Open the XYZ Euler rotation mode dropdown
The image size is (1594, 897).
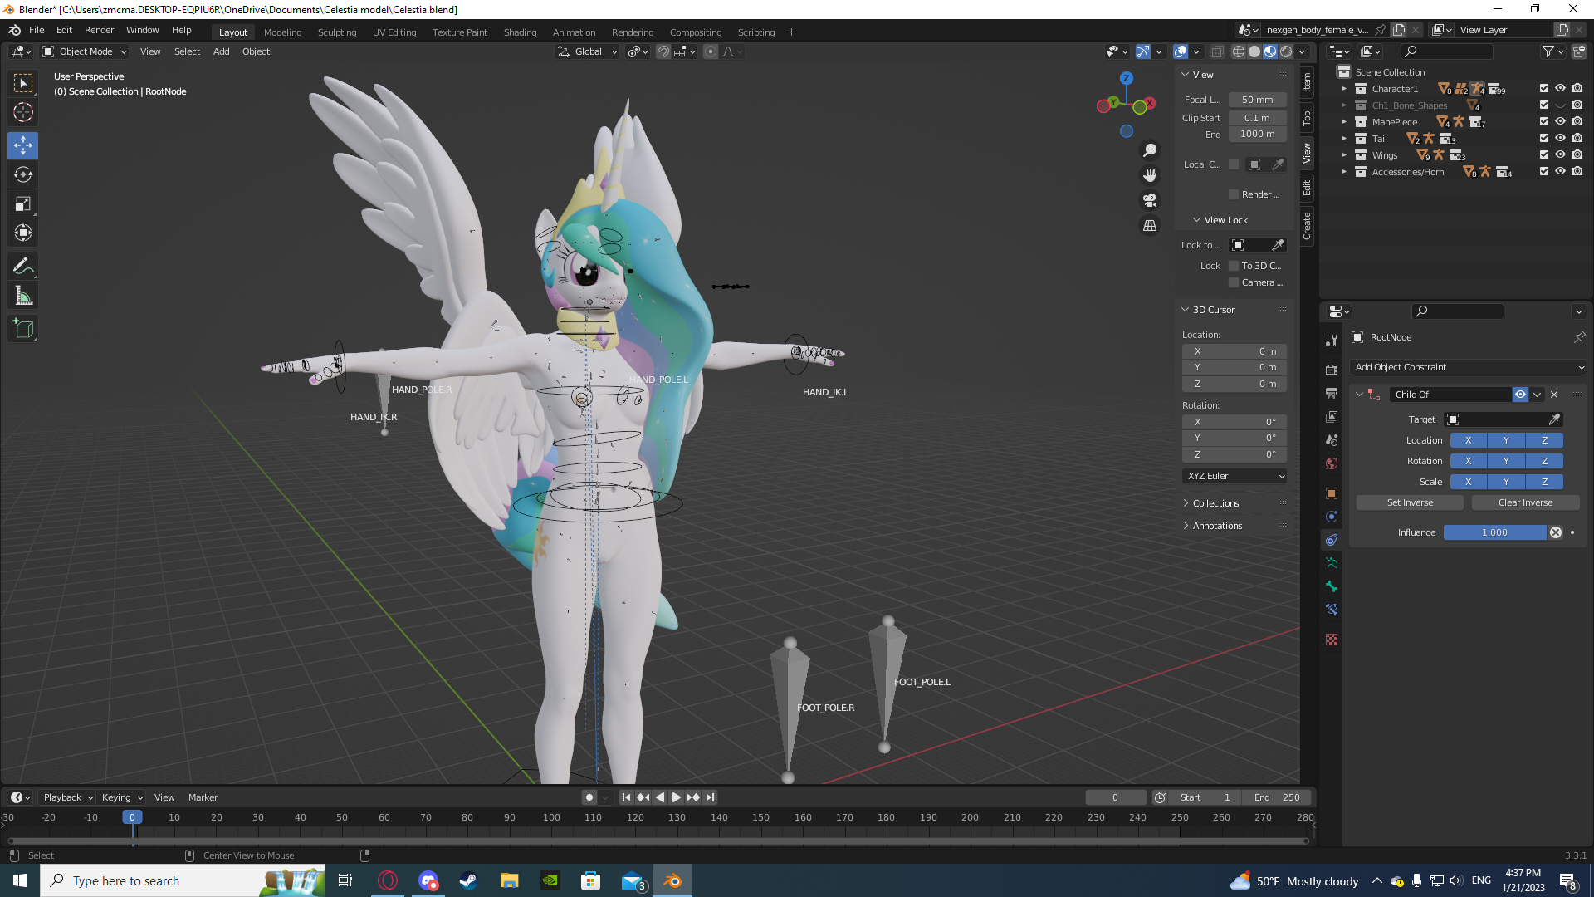1235,476
